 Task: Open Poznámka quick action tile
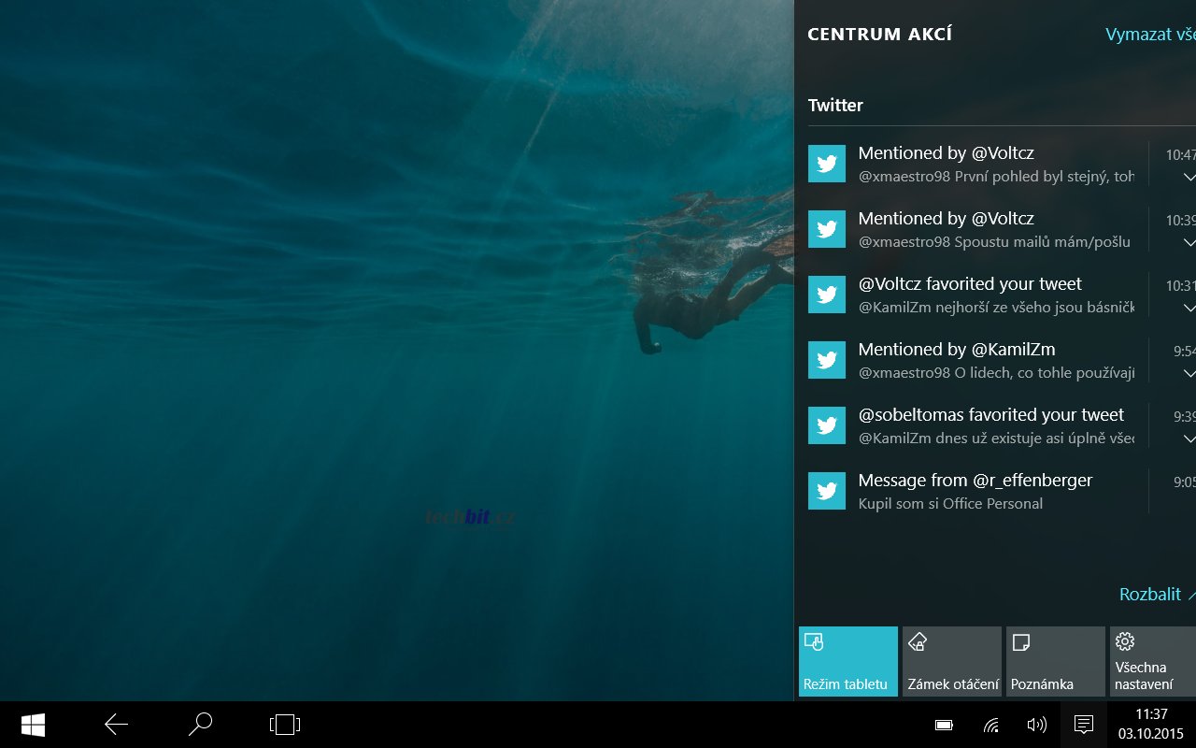[x=1056, y=661]
